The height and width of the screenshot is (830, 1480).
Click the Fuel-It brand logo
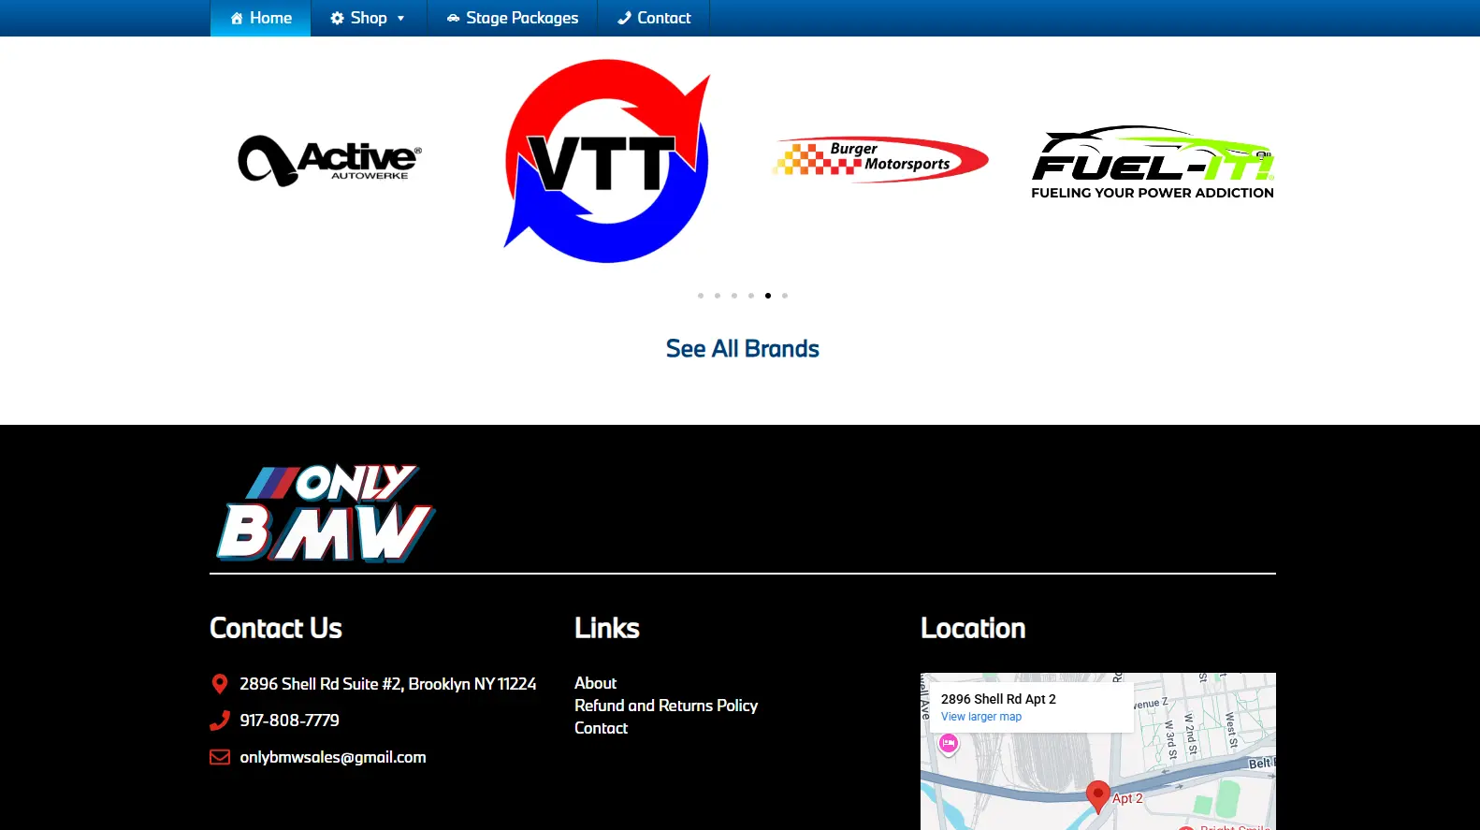click(x=1153, y=163)
